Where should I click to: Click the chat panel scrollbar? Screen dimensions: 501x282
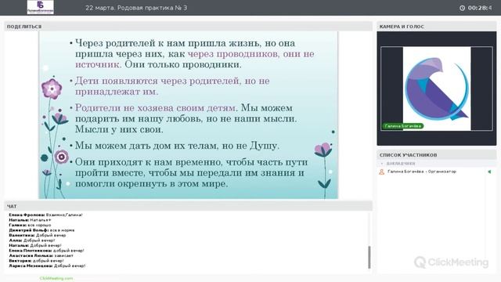click(369, 257)
